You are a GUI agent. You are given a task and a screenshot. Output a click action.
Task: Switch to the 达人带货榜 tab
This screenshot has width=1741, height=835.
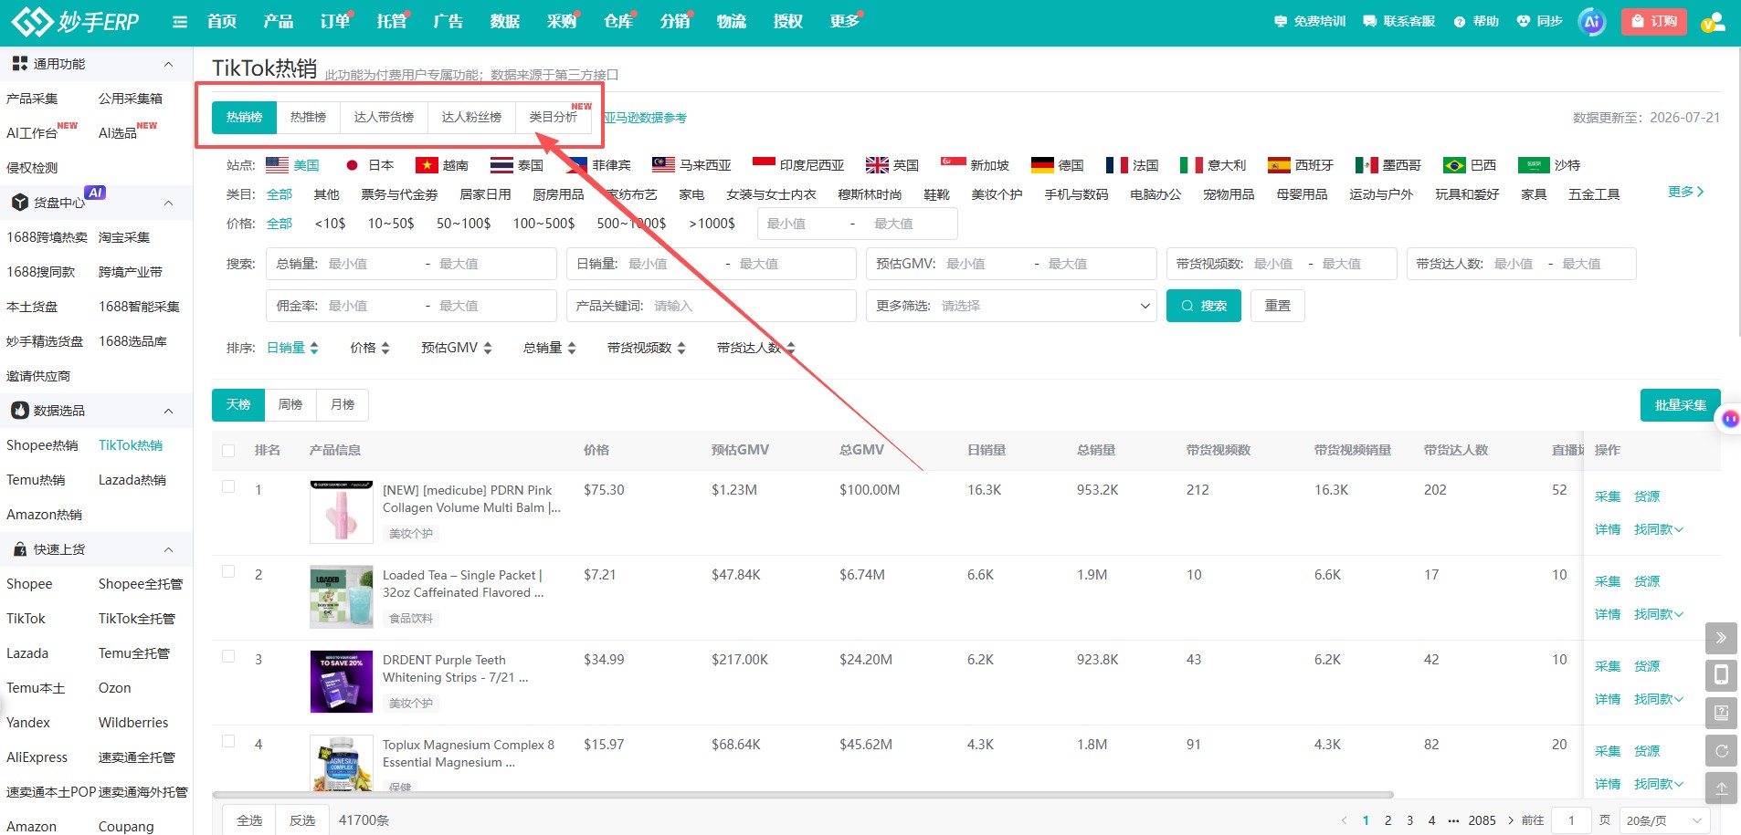coord(384,117)
